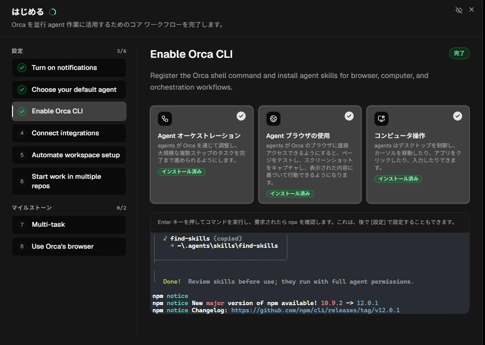Open the Connect integrations step
This screenshot has height=345, width=485.
[69, 133]
